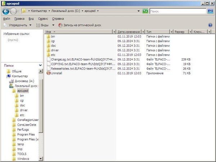The width and height of the screenshot is (216, 162).
Task: Click the TOOLS folder icon in tree
Action: pos(14,154)
